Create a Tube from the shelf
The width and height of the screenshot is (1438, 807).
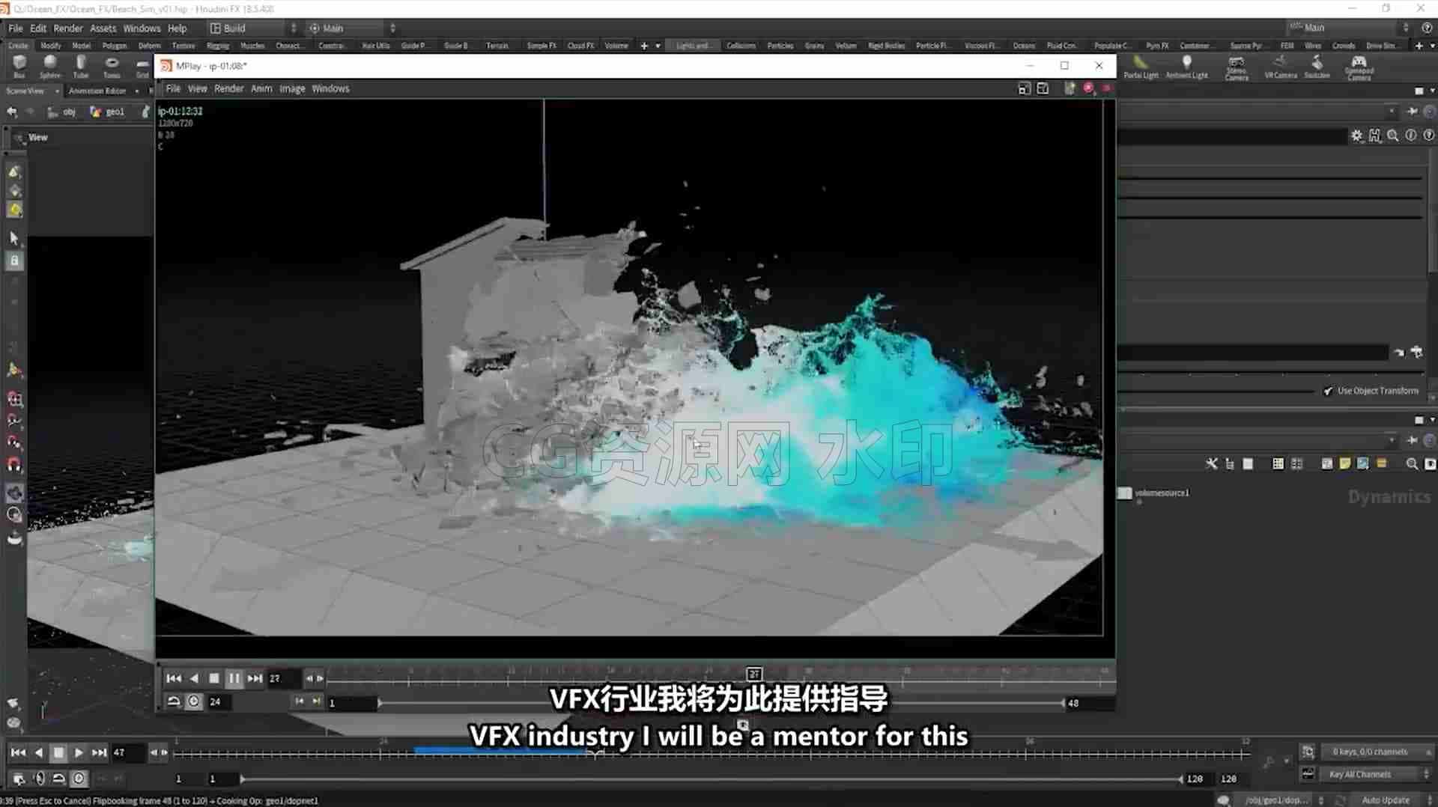[81, 66]
